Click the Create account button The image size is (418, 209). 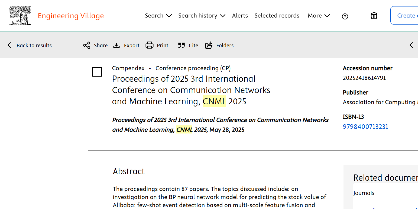click(404, 15)
